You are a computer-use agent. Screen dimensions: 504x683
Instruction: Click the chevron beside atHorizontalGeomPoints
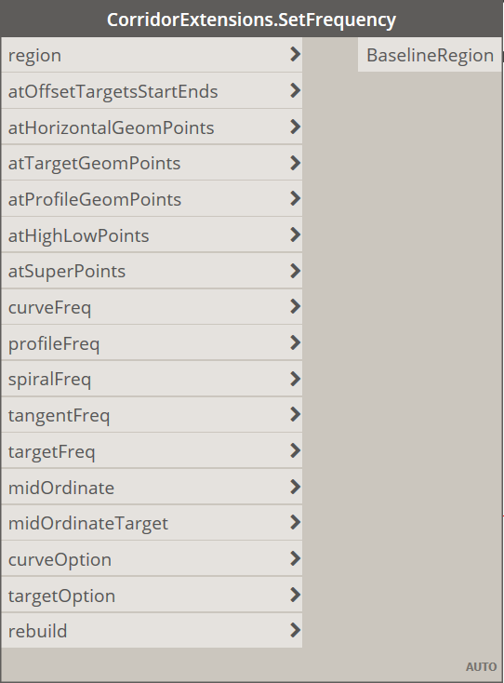point(295,127)
